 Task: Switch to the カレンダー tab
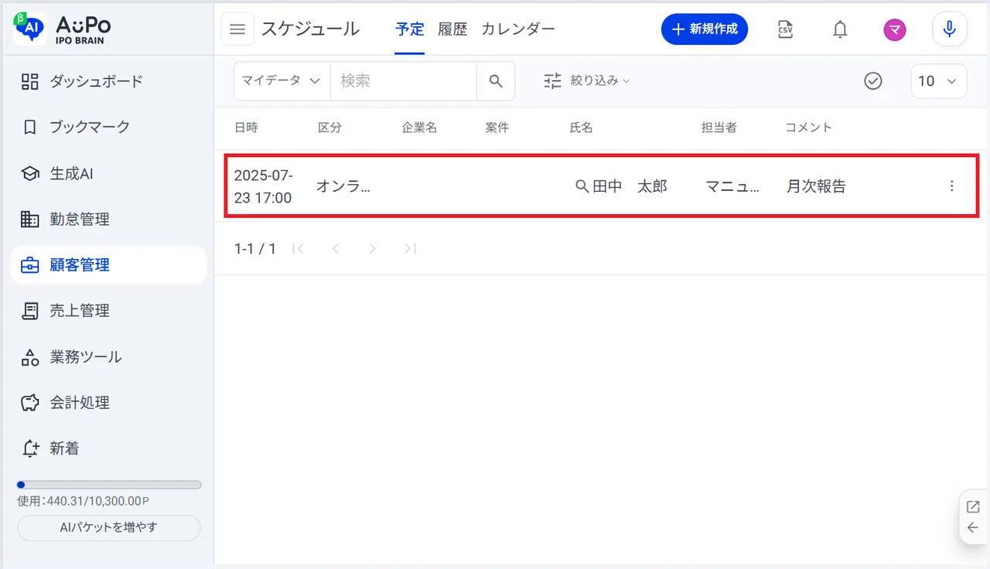[x=518, y=29]
